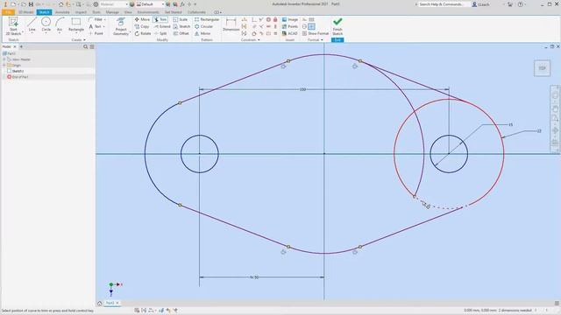Expand the View: Master node
Screen dimensions: 561x315
click(x=4, y=59)
